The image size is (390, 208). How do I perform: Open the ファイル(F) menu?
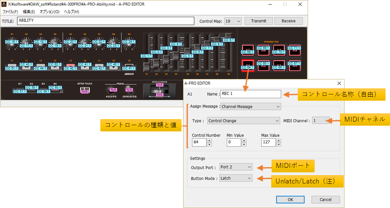coord(10,11)
